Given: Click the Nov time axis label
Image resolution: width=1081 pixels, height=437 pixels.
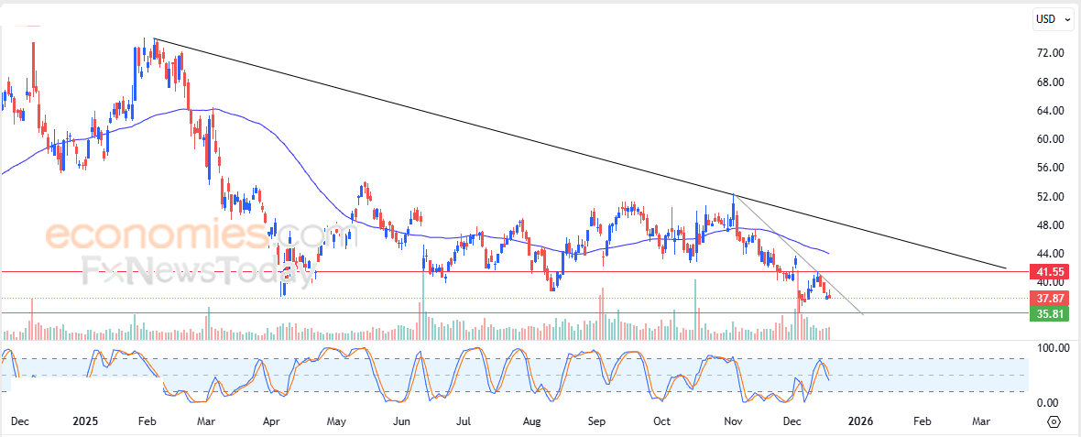Looking at the screenshot, I should (733, 421).
